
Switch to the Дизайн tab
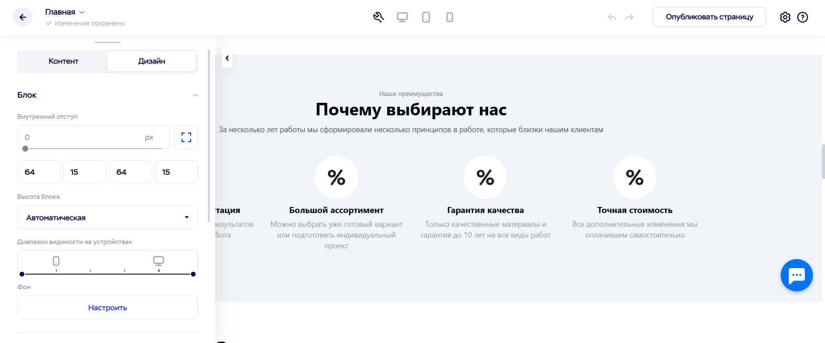[151, 61]
